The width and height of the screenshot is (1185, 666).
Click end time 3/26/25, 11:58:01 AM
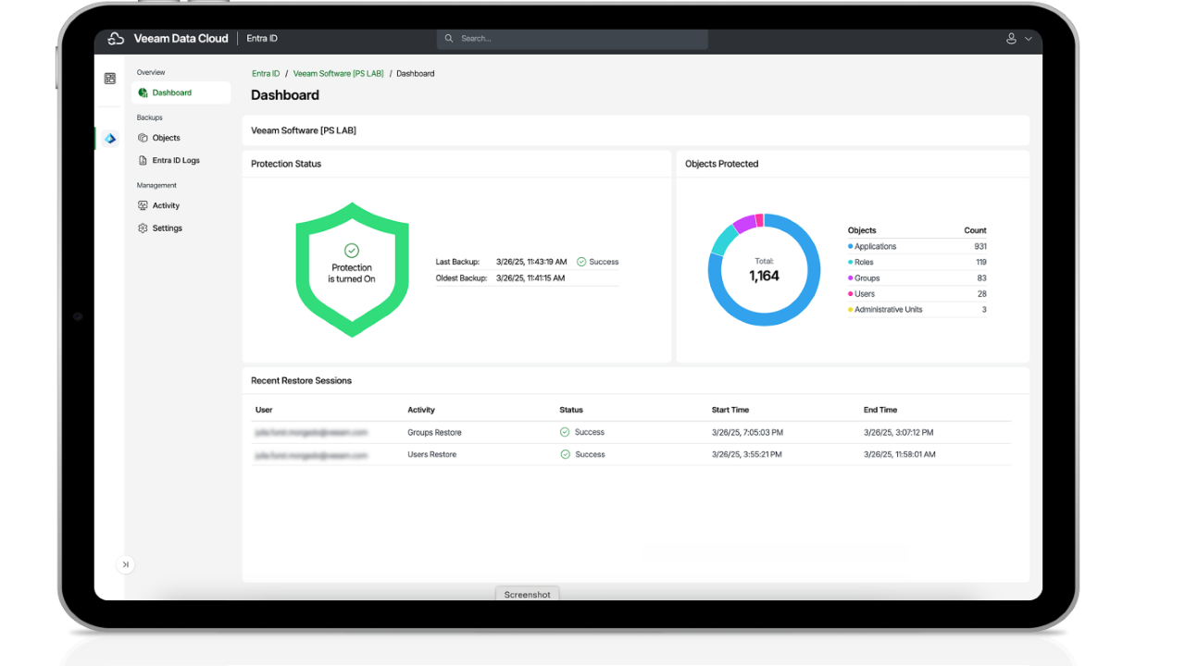coord(900,455)
